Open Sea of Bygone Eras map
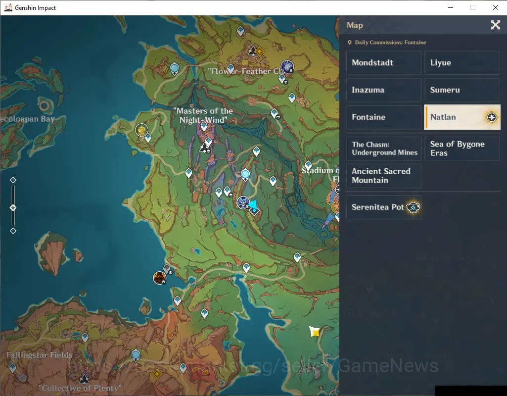Viewport: 507px width, 396px height. coord(462,148)
